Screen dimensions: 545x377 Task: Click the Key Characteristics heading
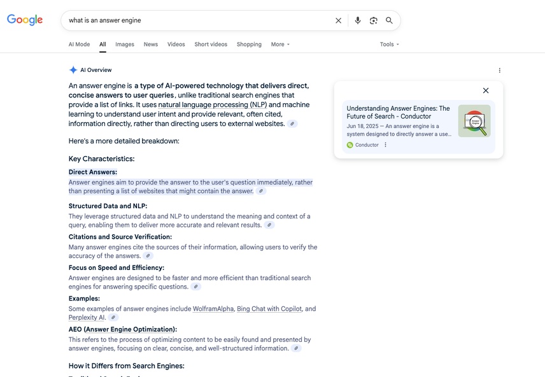101,159
